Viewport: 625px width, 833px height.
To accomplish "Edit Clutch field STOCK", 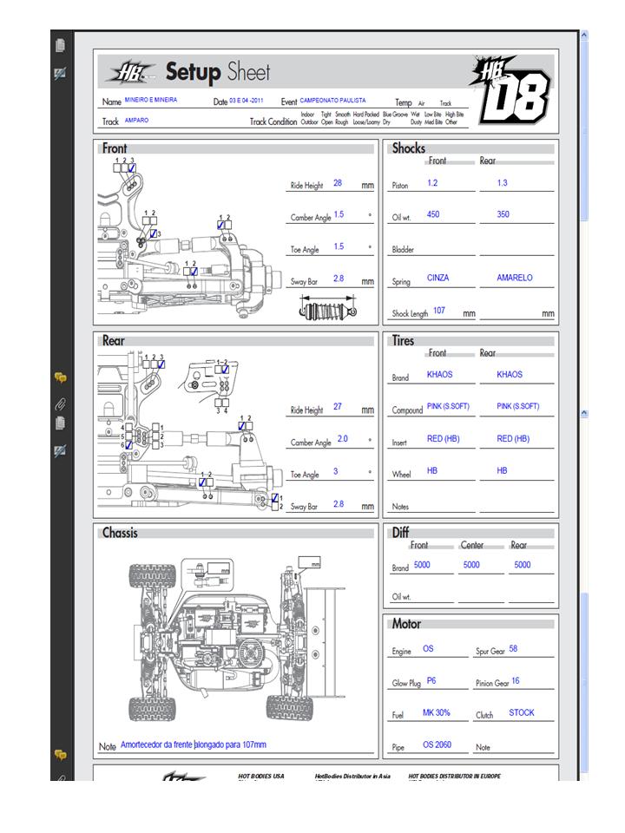I will [x=522, y=712].
